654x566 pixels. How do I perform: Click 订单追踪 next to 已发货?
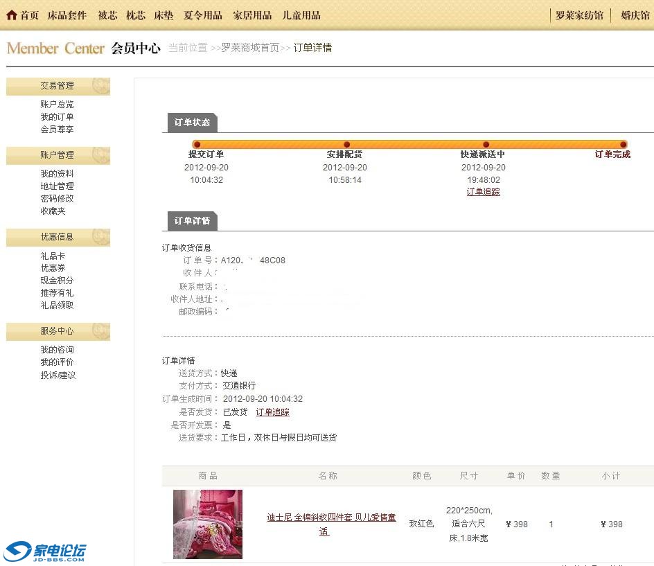(x=272, y=412)
